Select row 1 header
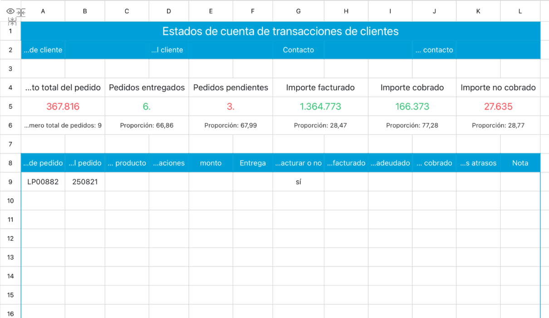Screen dimensions: 549x318 10,31
